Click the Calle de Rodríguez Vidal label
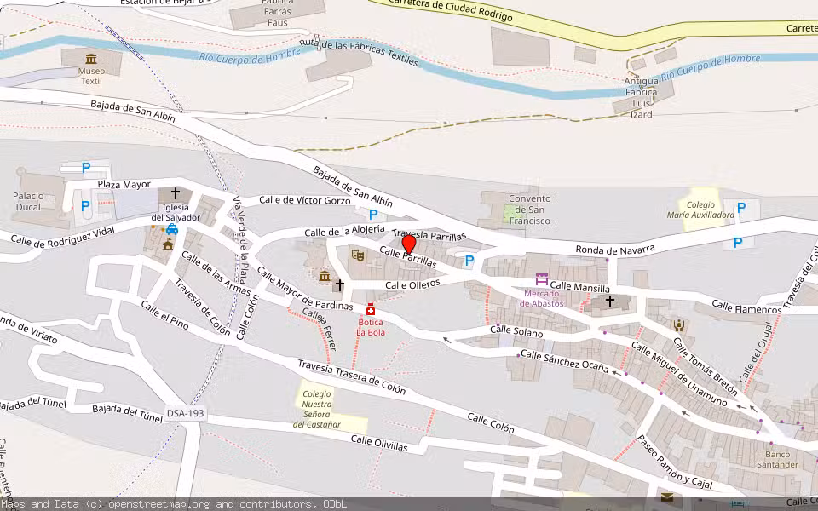Image resolution: width=818 pixels, height=511 pixels. 62,237
